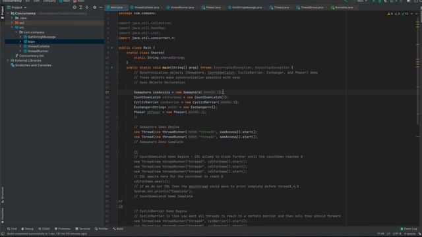Viewport: 422px width, 237px height.
Task: Click the yellow warnings indicator in editor
Action: pos(390,14)
